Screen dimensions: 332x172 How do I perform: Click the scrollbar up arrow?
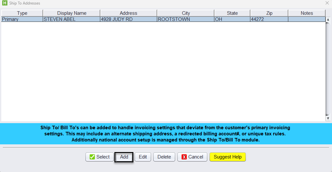(328, 20)
